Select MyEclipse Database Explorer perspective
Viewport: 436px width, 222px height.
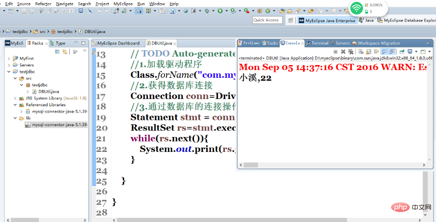point(407,20)
